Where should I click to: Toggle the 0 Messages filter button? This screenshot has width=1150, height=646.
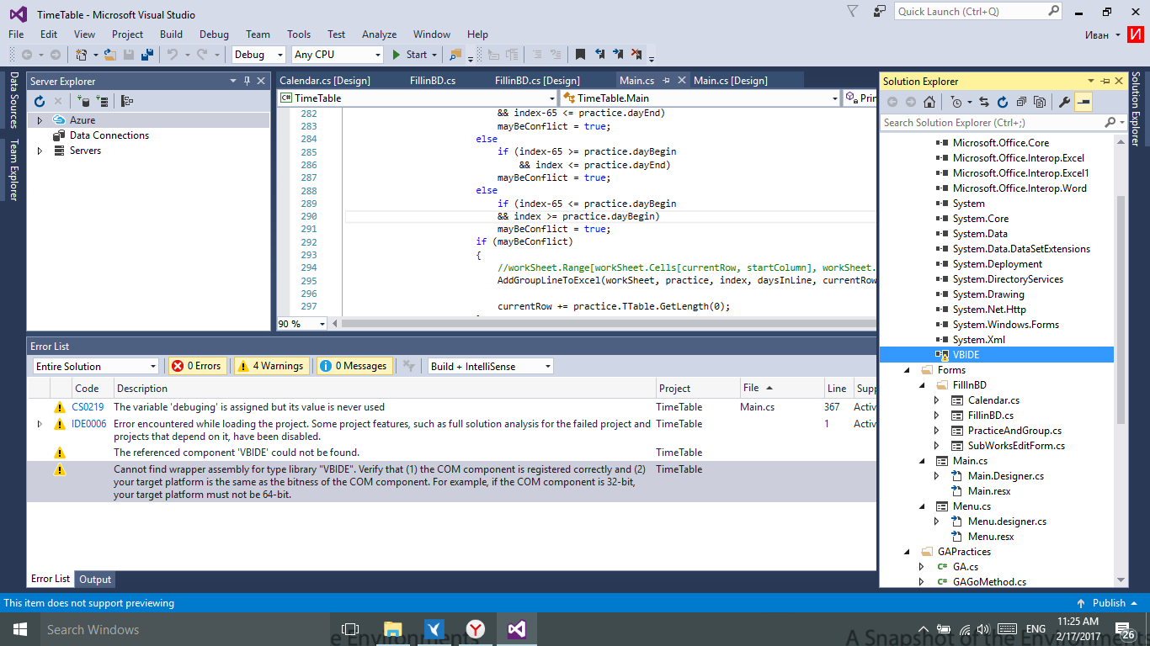354,366
